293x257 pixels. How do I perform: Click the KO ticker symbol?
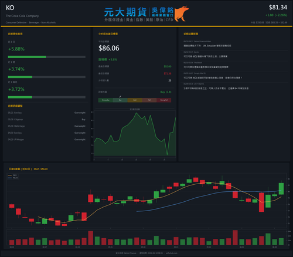(10, 8)
